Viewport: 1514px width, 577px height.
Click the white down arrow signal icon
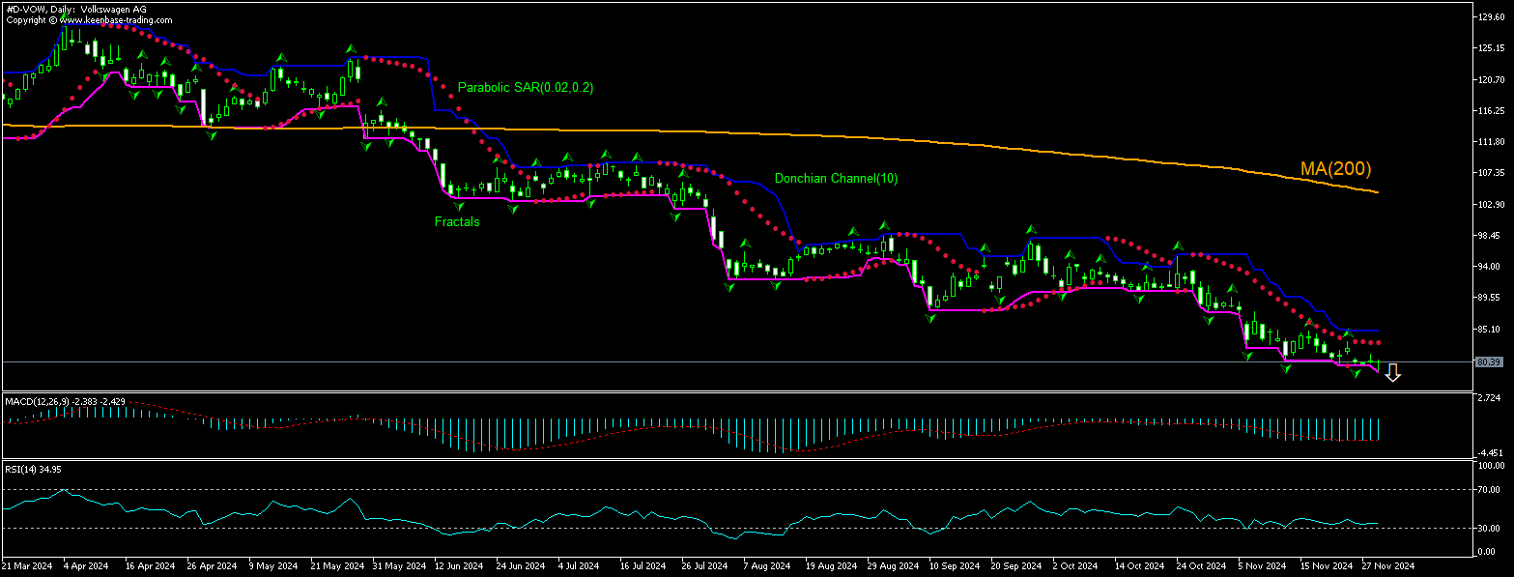tap(1393, 373)
